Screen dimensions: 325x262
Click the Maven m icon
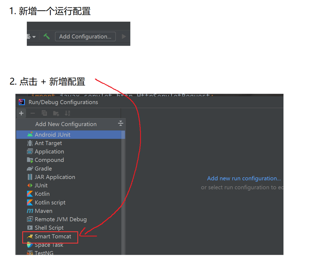coord(30,211)
